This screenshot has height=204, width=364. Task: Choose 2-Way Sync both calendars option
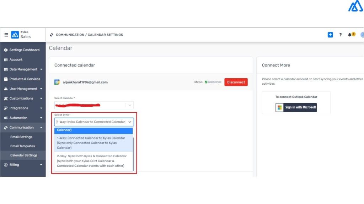pos(92,161)
